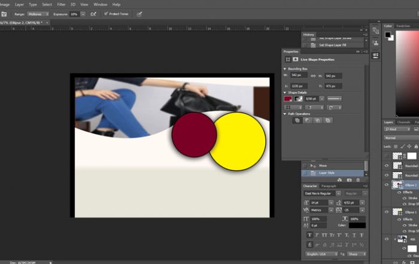The image size is (419, 264).
Task: Close the Ellipse 2 document tab
Action: (x=47, y=23)
